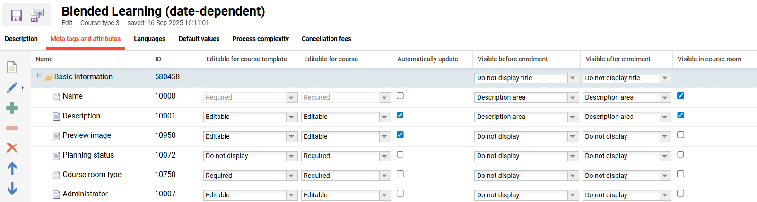Select the Course room type row

click(x=92, y=175)
